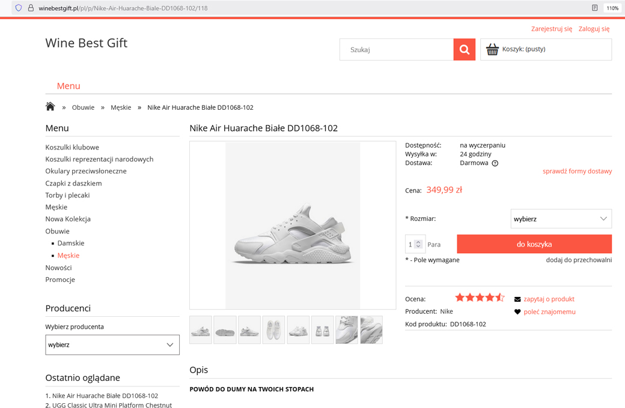This screenshot has width=625, height=408.
Task: Add product with do koszyka button
Action: 534,244
